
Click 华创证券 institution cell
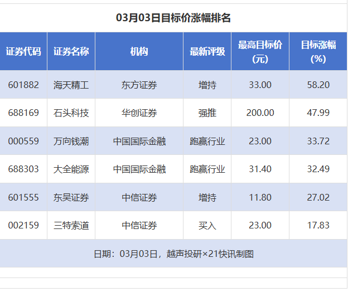(139, 113)
